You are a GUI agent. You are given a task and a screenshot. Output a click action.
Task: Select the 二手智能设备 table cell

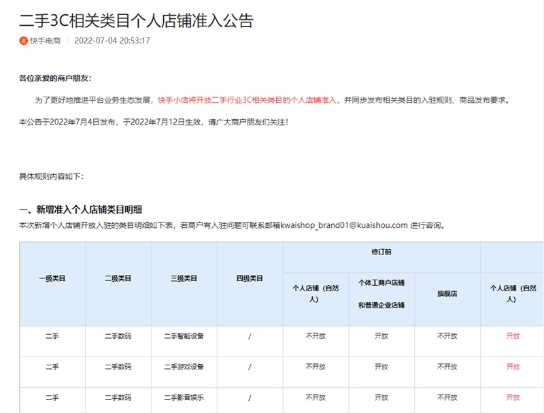click(x=184, y=336)
